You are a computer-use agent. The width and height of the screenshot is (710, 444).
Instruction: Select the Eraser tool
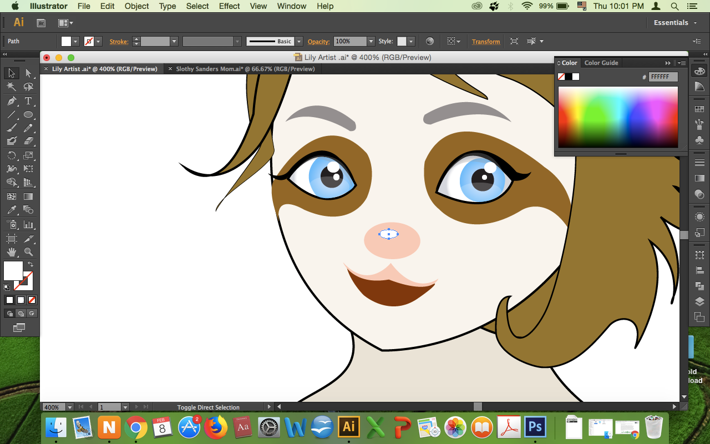28,142
